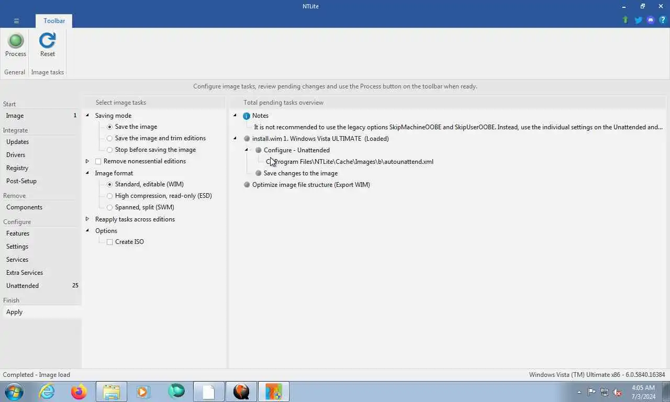Select Spanned, split (SWM) format
The height and width of the screenshot is (402, 670).
click(109, 207)
